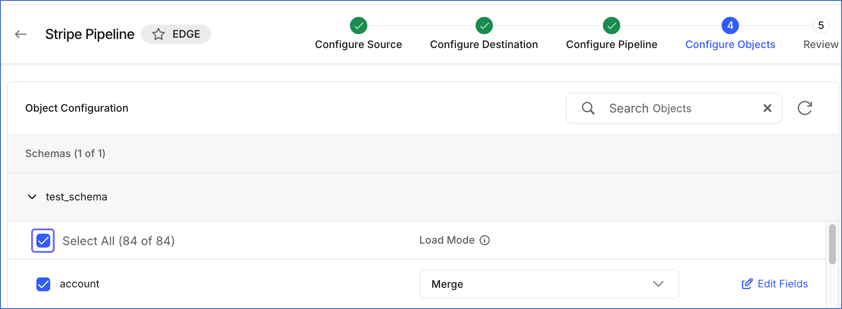
Task: Click step 4 circle for Configure Objects
Action: click(x=730, y=26)
